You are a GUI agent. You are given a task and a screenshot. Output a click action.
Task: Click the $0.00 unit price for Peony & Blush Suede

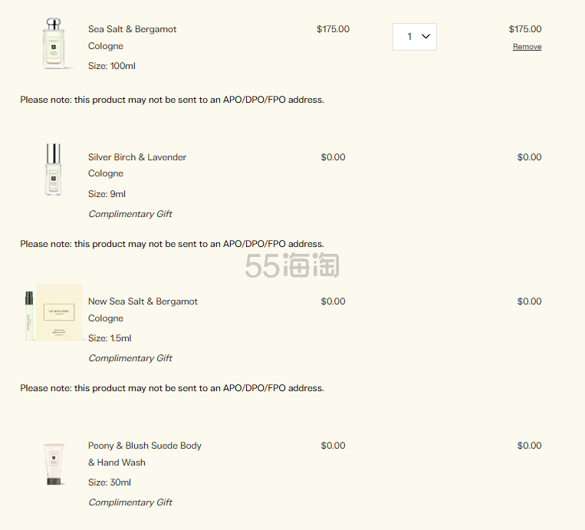(x=333, y=446)
